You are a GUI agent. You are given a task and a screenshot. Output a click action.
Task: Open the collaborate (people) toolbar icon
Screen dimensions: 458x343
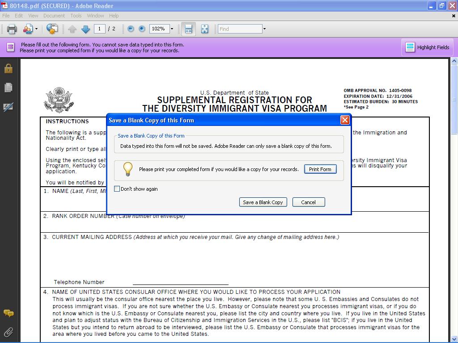click(x=28, y=29)
